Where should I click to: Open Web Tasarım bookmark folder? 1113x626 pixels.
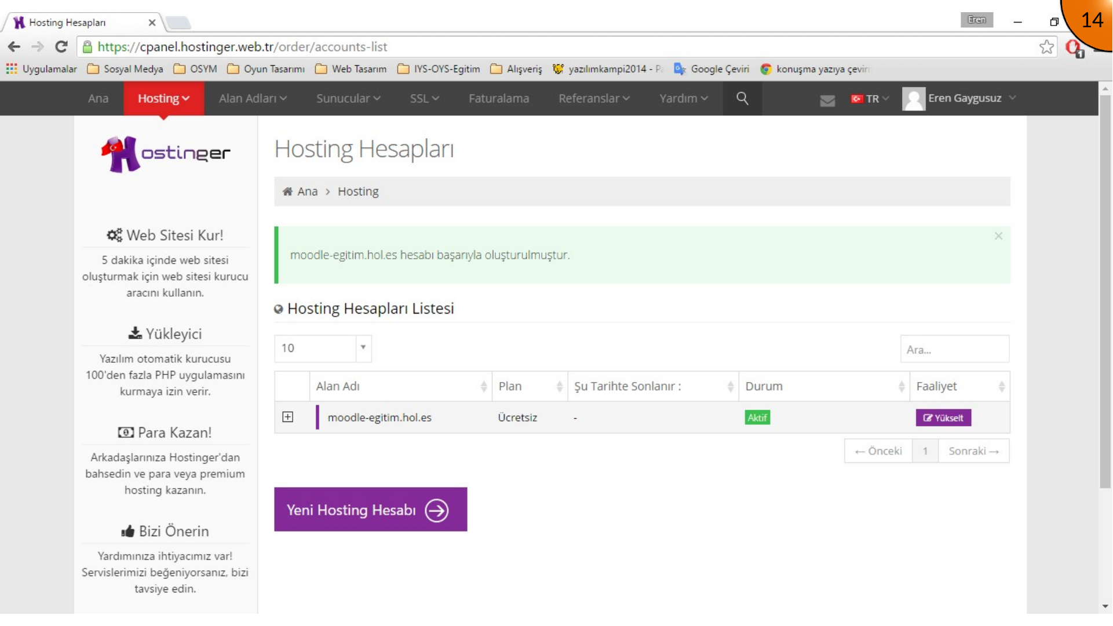point(351,69)
